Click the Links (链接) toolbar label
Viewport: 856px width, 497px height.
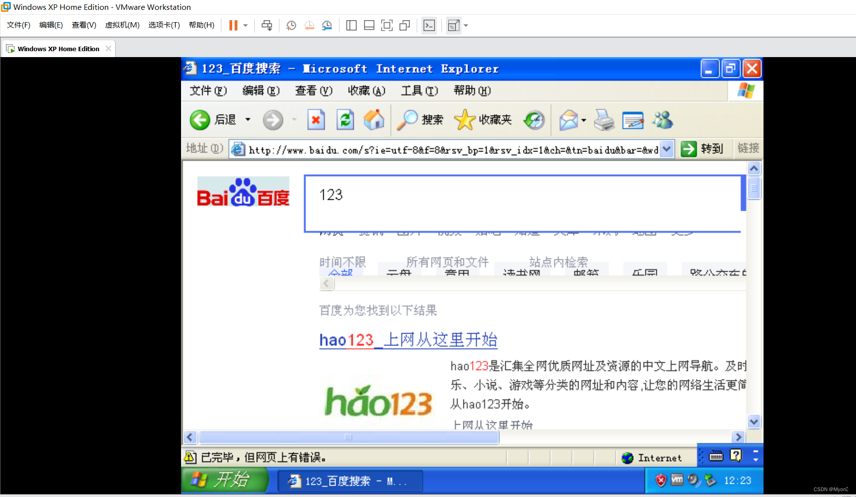click(x=748, y=148)
